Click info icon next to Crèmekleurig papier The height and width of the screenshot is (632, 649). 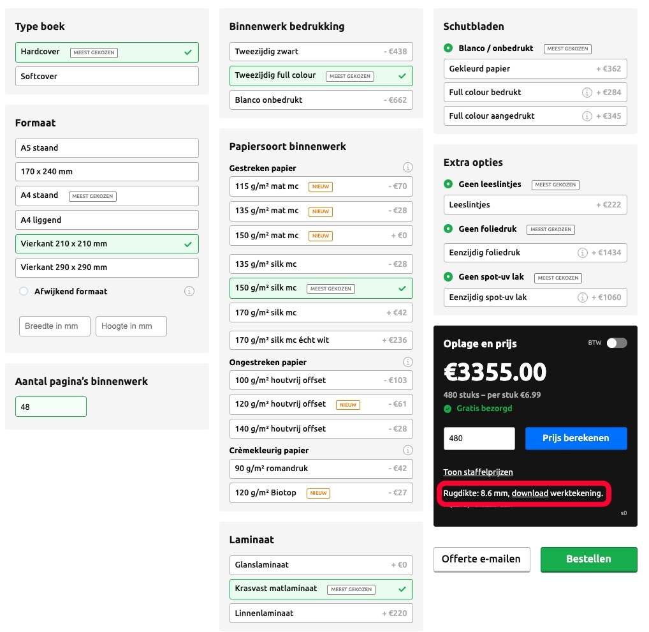click(408, 450)
